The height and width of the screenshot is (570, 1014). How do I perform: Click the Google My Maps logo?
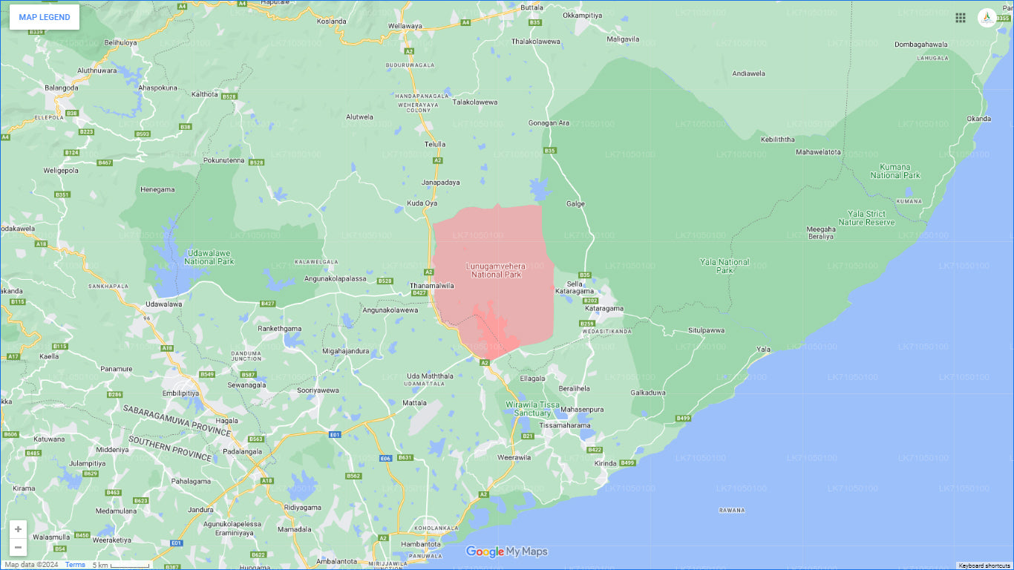click(x=506, y=551)
